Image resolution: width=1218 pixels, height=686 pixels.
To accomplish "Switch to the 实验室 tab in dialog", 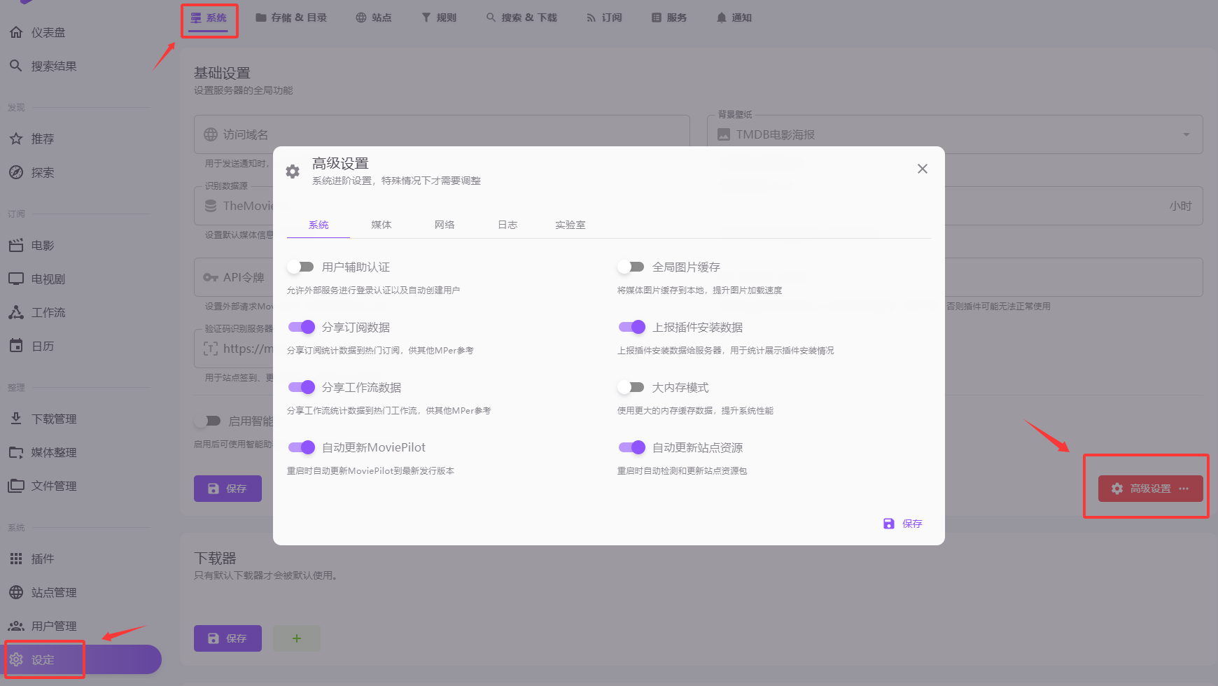I will [x=570, y=225].
